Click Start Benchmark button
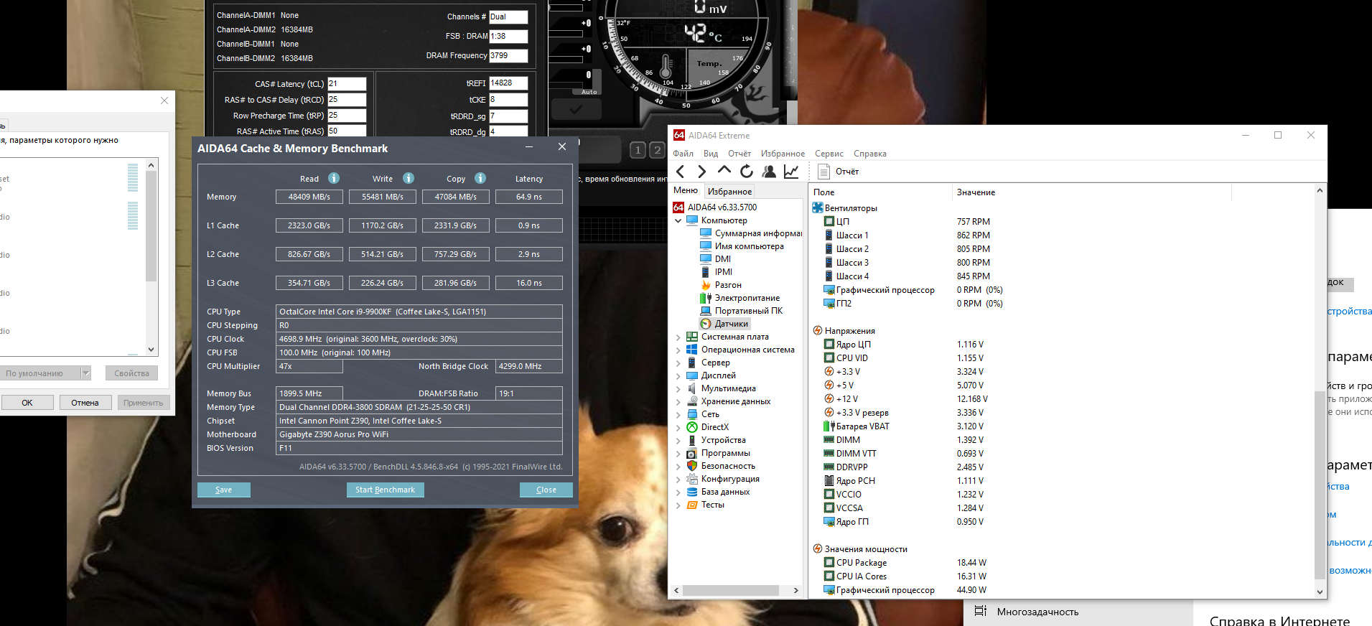Screen dimensions: 1372x626 [x=385, y=490]
